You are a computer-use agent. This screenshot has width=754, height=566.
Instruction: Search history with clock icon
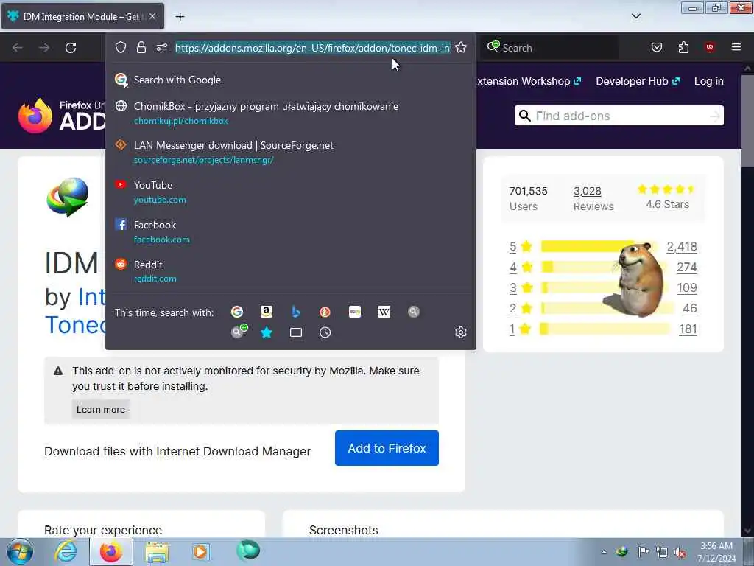pos(325,332)
